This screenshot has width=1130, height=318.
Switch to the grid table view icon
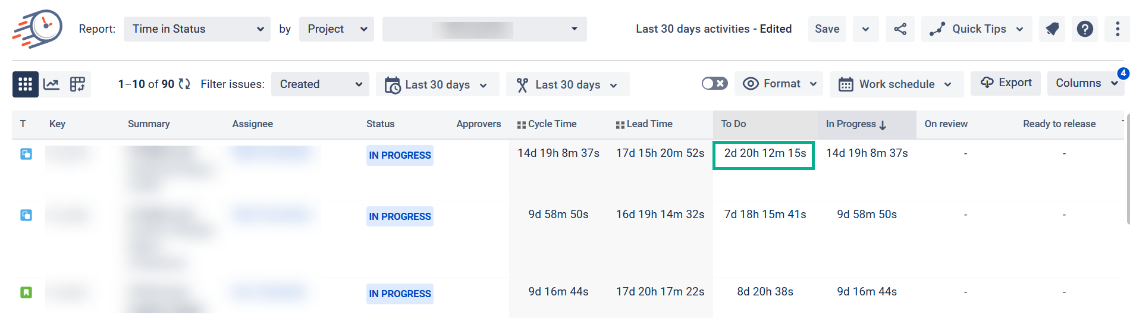coord(25,84)
